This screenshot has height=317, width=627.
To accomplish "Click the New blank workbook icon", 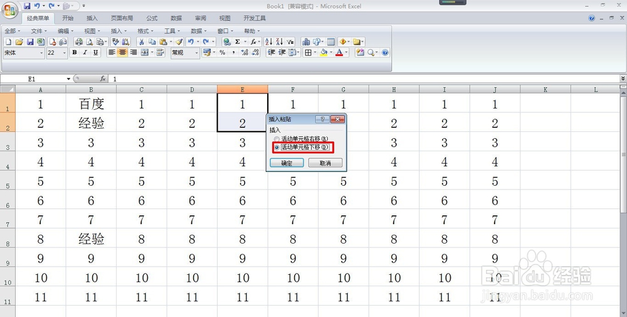I will (8, 41).
